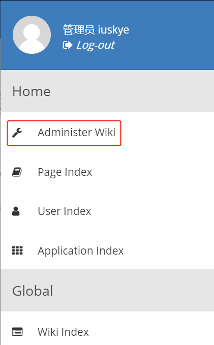
Task: Click the wrench icon beside Administer Wiki
Action: (x=17, y=133)
